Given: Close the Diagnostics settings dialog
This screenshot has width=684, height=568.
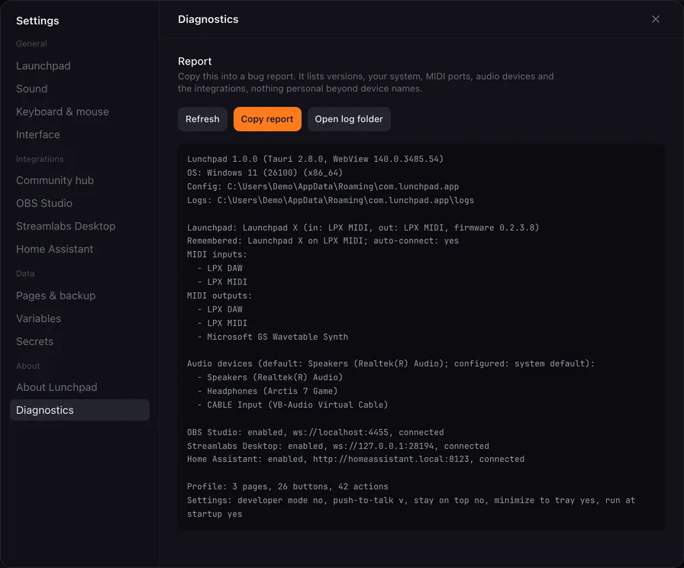Looking at the screenshot, I should [655, 19].
